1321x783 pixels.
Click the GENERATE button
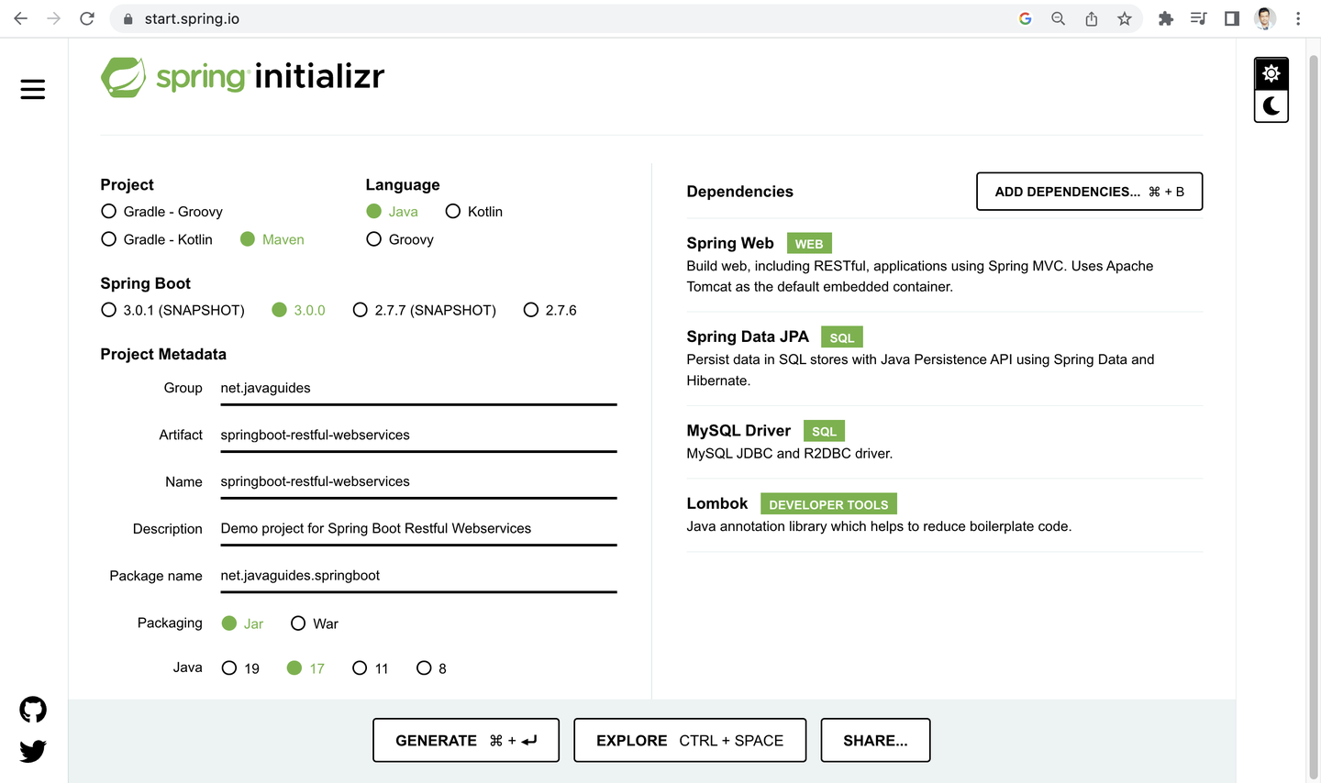465,740
